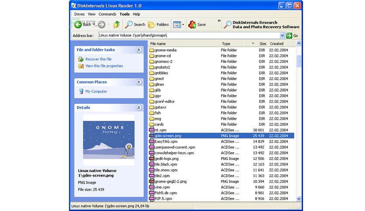Click the Recover this file icon
Screen dimensions: 365x211
tap(81, 59)
